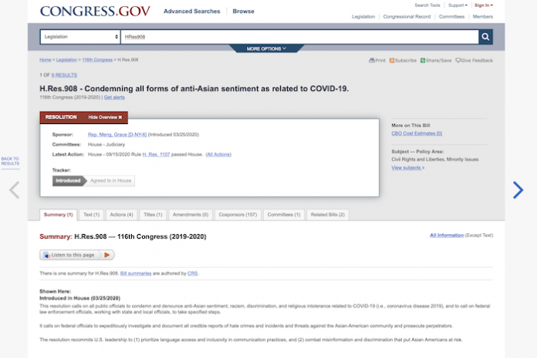This screenshot has width=537, height=358.
Task: Switch to the Committees (1) tab
Action: pyautogui.click(x=284, y=215)
